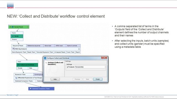The width and height of the screenshot is (177, 99).
Task: Click the Sample to Insight footer text
Action: pyautogui.click(x=12, y=95)
